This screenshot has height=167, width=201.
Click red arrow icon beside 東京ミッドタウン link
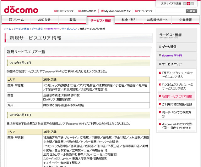[x=160, y=73]
